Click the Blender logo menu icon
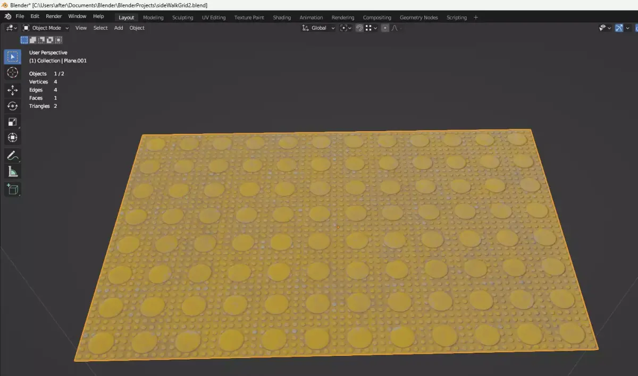638x376 pixels. (8, 16)
